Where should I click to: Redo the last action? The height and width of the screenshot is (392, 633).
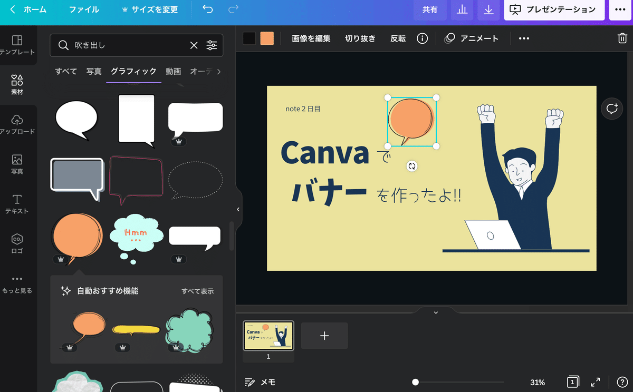(x=233, y=9)
